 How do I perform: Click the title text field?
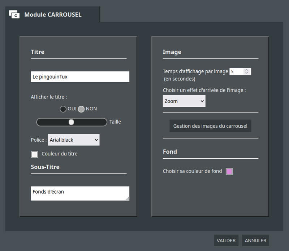[x=80, y=77]
